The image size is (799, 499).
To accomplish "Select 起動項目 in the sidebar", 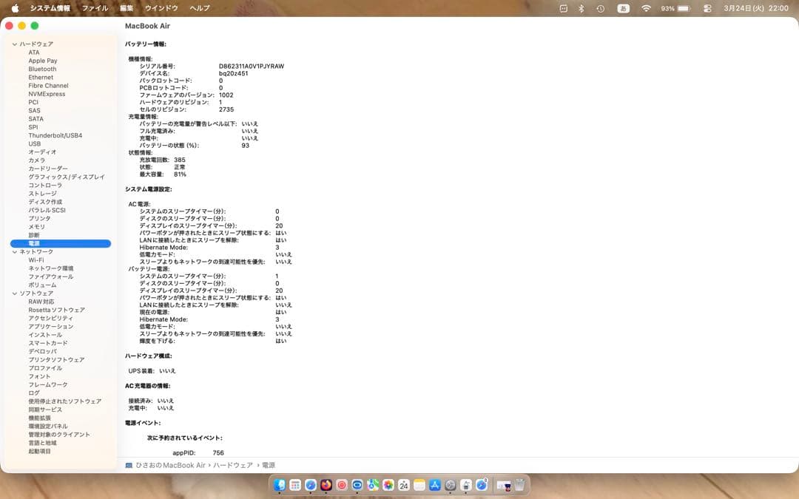I will pos(39,452).
